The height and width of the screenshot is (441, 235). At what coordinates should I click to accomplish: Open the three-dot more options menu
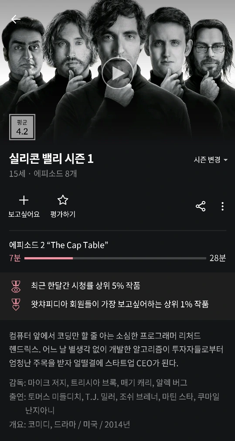pos(222,206)
